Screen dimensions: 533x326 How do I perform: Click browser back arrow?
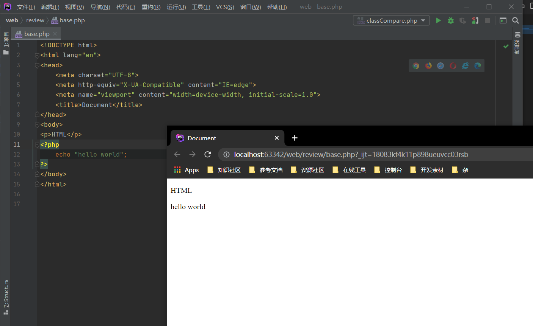click(x=177, y=154)
